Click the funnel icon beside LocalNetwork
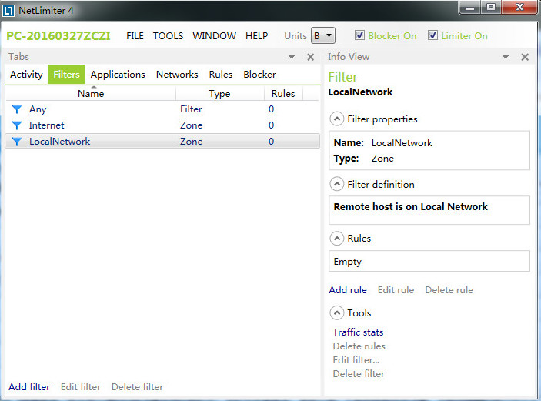The height and width of the screenshot is (401, 541). coord(17,142)
